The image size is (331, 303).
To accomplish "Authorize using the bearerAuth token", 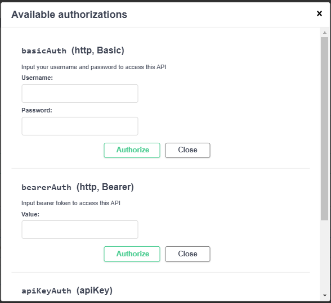I will (132, 254).
